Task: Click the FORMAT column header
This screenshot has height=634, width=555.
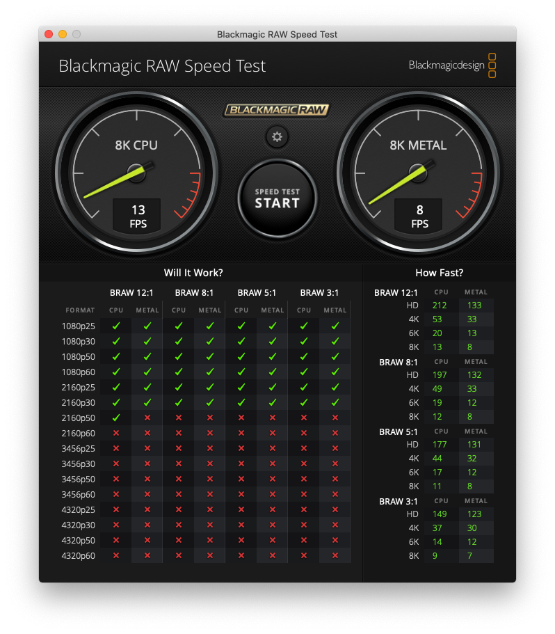Action: (x=80, y=310)
